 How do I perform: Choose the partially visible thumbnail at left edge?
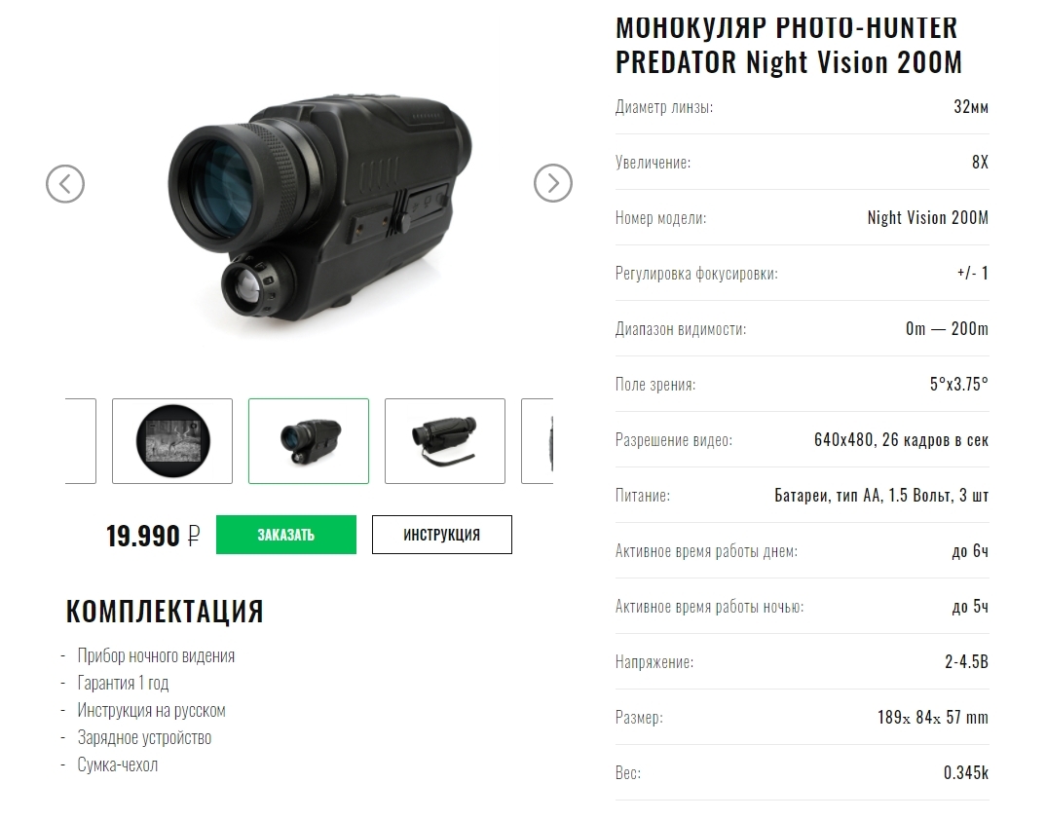81,441
